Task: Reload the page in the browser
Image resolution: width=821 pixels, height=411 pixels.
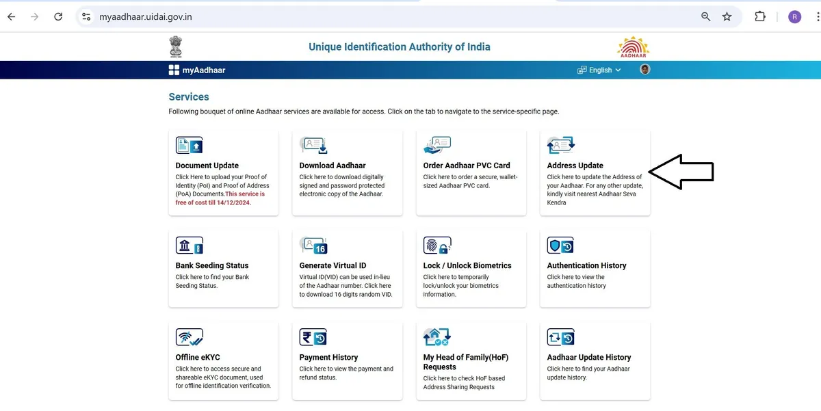Action: click(58, 16)
